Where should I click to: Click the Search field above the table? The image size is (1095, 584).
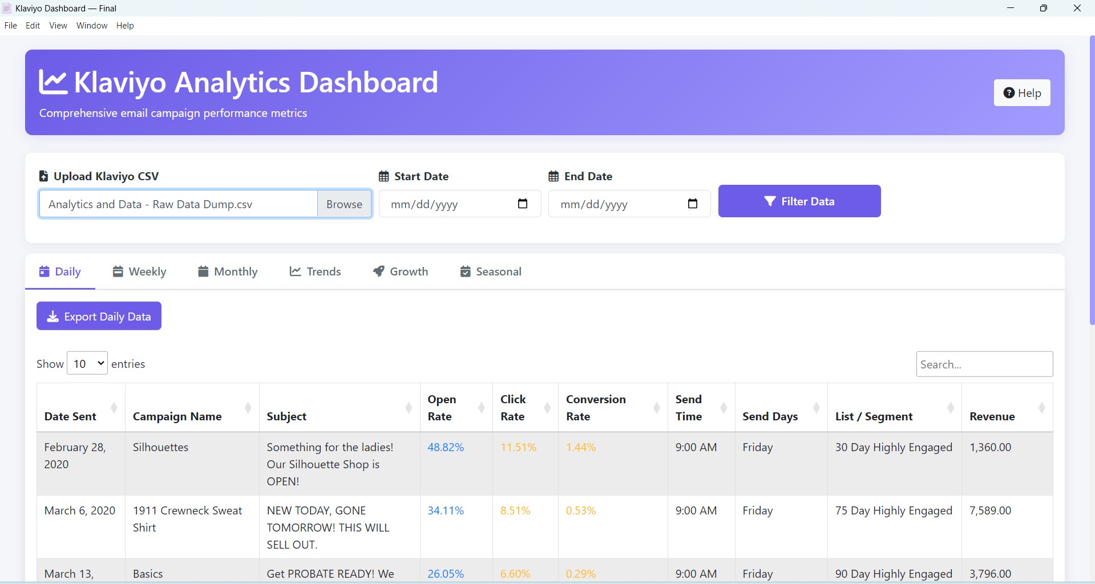(x=984, y=364)
